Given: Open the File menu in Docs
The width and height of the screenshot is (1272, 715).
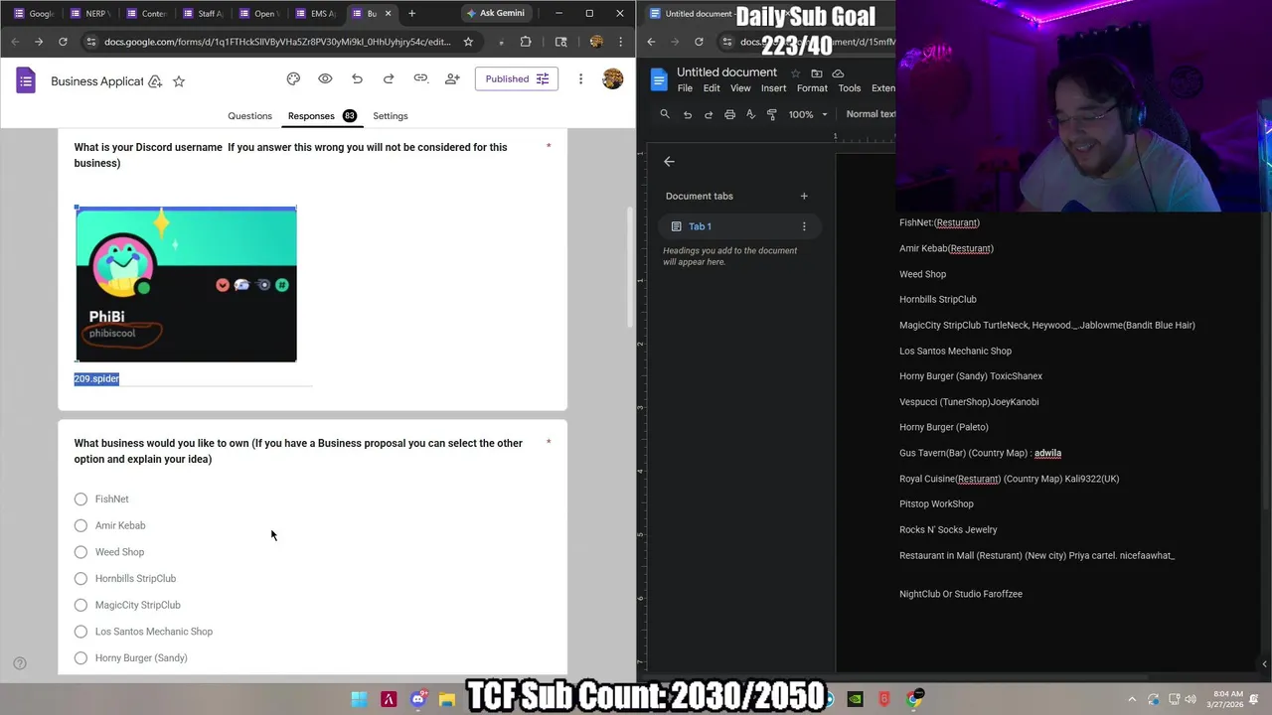Looking at the screenshot, I should click(x=685, y=88).
